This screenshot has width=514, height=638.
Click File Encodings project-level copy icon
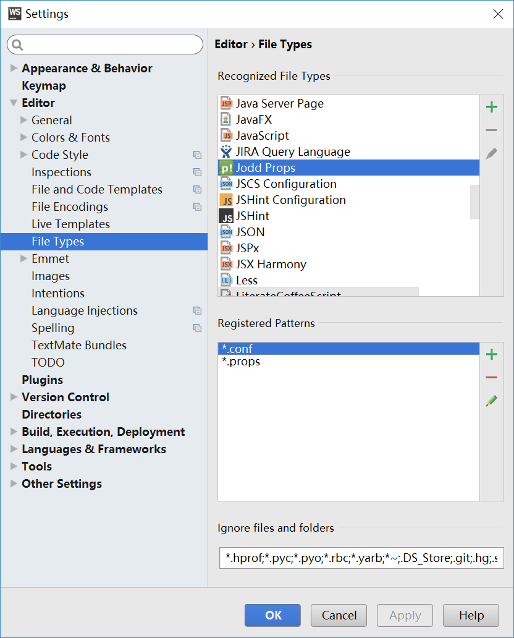[x=197, y=206]
